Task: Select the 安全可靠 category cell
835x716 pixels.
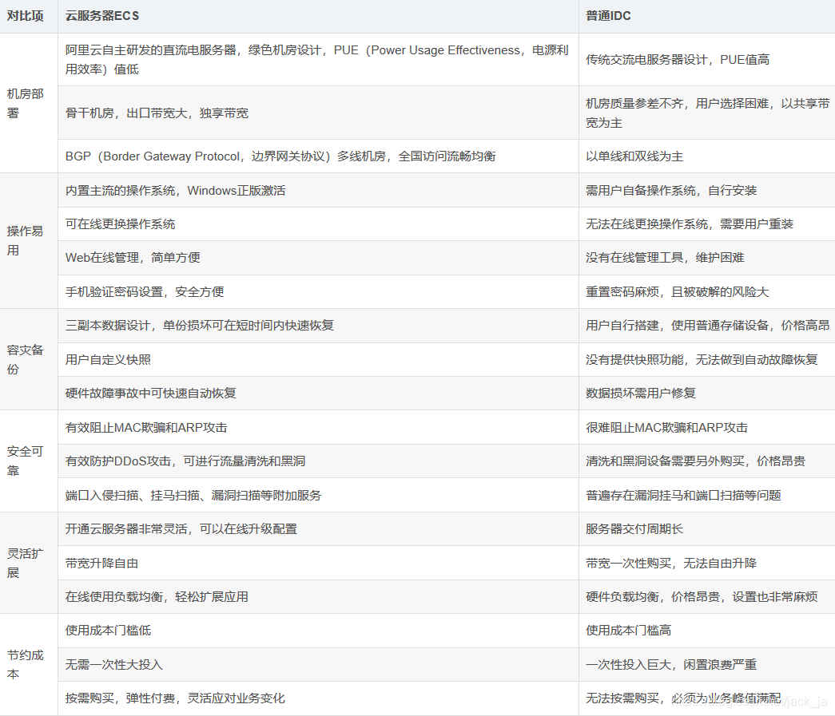Action: coord(29,461)
